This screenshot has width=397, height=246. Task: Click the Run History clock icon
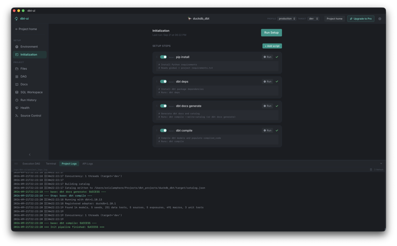tap(17, 100)
